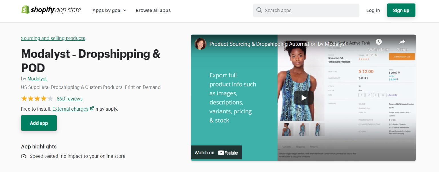Click the Add app button

click(x=39, y=123)
